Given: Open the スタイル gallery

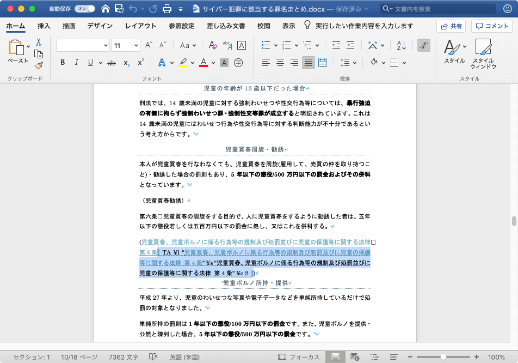Looking at the screenshot, I should (454, 51).
